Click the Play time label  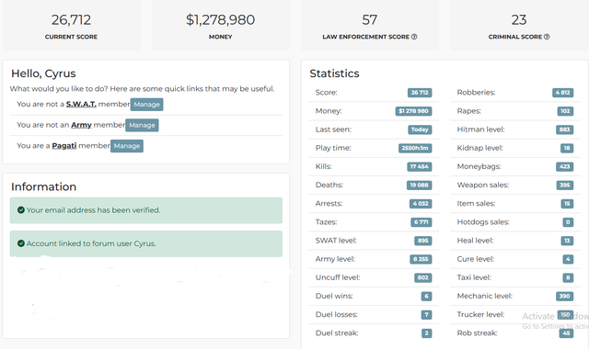333,148
